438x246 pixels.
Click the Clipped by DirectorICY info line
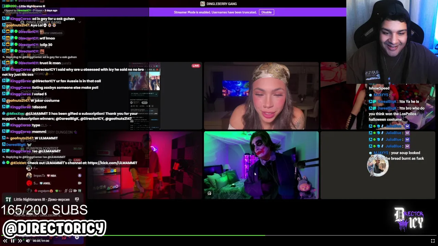pyautogui.click(x=30, y=11)
